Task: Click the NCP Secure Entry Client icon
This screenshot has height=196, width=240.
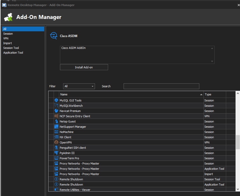Action: (56, 116)
